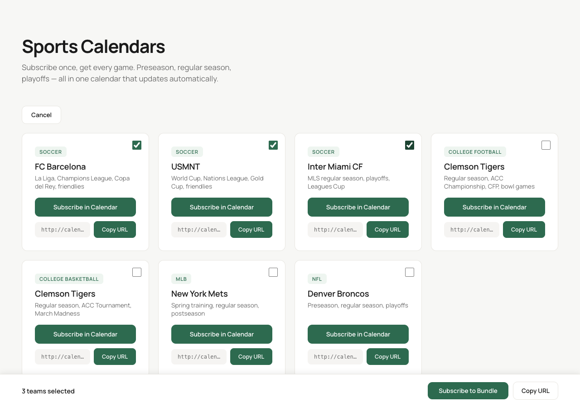Click 'La Liga, Champions League, Copa del Rey' description

(x=82, y=182)
